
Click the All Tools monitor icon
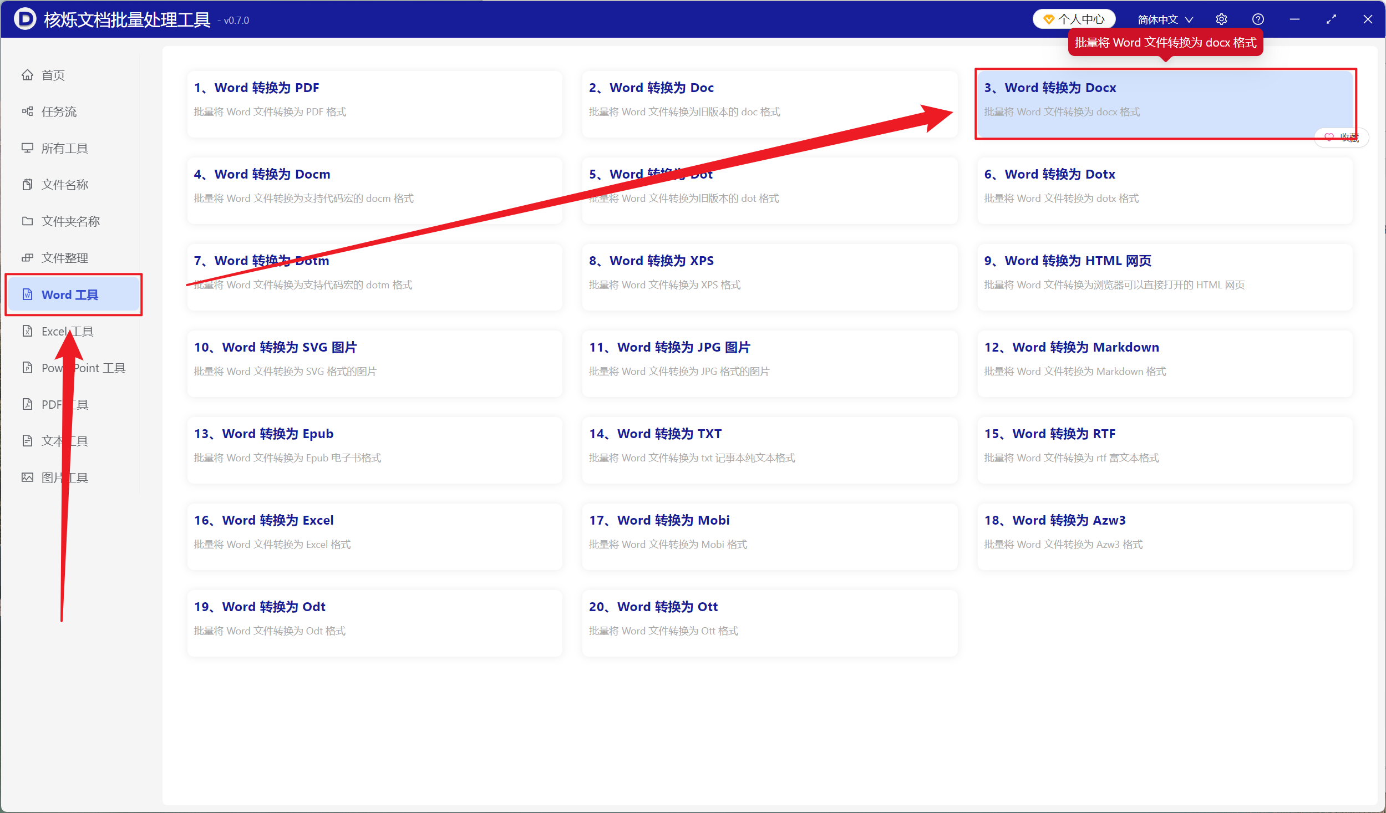click(27, 148)
